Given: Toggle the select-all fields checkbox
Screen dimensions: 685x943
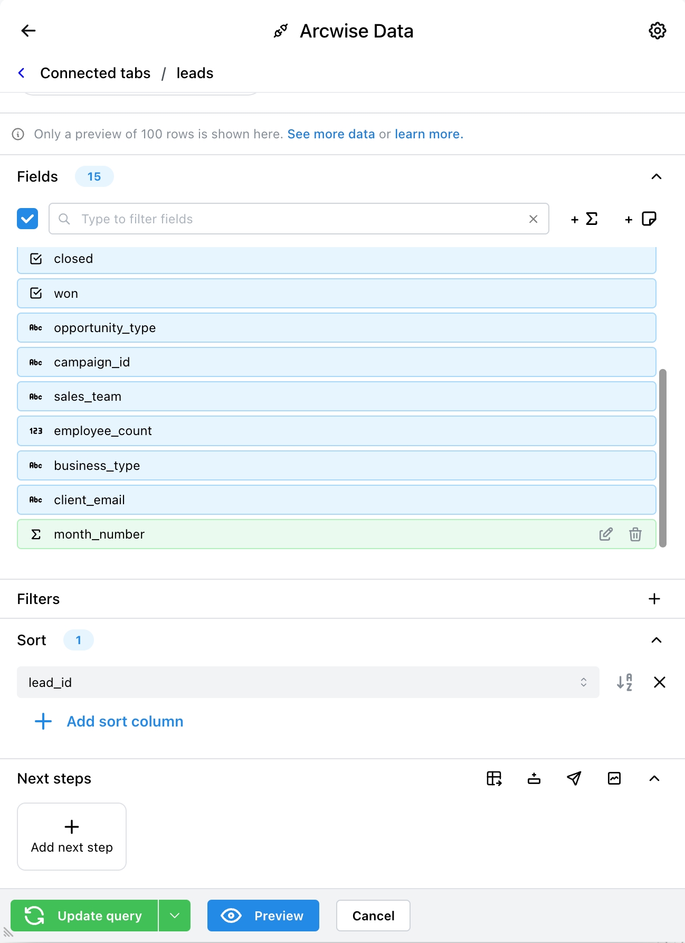Looking at the screenshot, I should pyautogui.click(x=27, y=219).
